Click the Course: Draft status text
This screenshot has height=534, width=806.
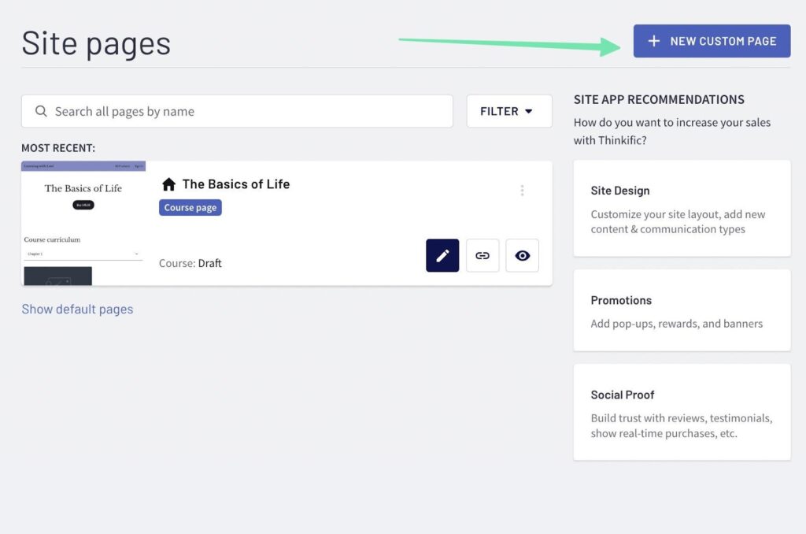click(x=190, y=263)
